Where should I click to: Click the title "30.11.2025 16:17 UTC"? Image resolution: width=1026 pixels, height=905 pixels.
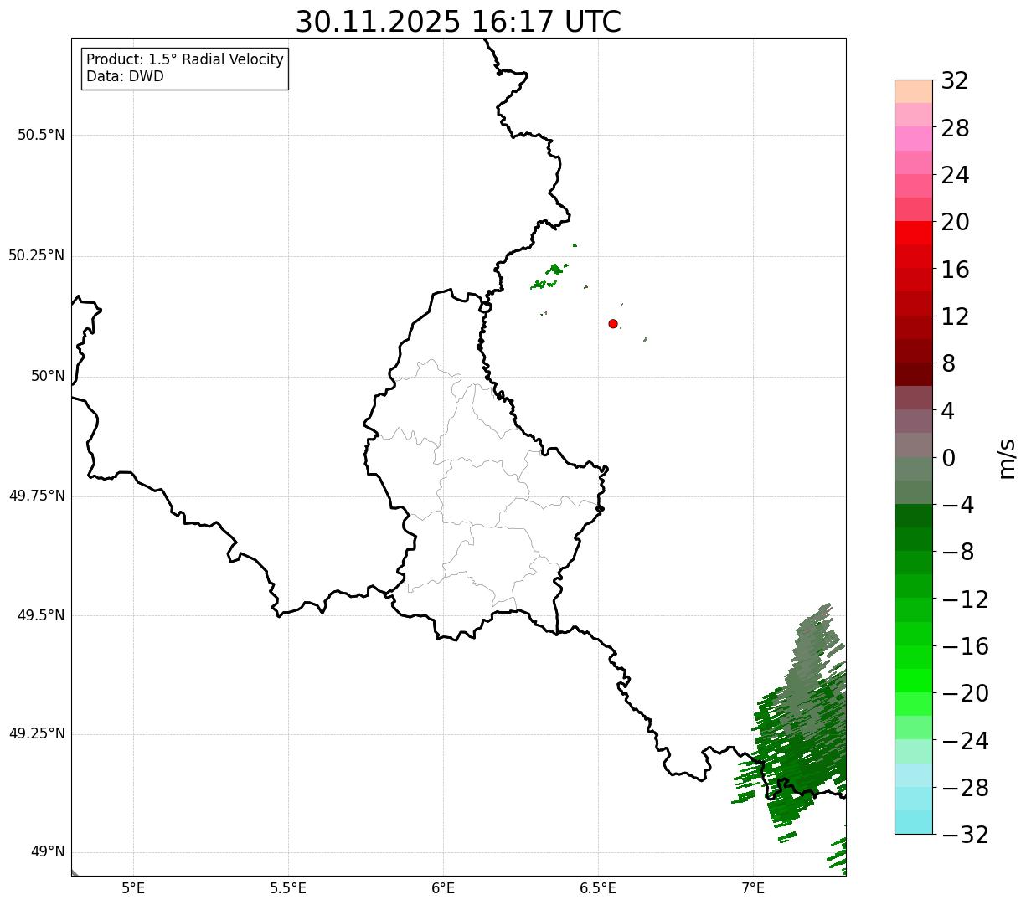458,22
